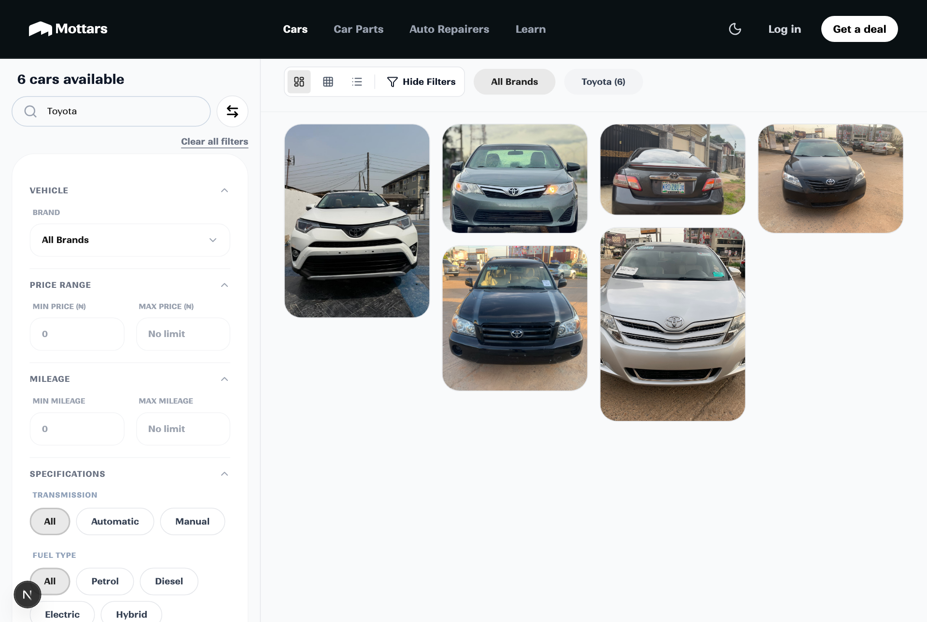Select Manual transmission
The height and width of the screenshot is (622, 927).
tap(192, 521)
